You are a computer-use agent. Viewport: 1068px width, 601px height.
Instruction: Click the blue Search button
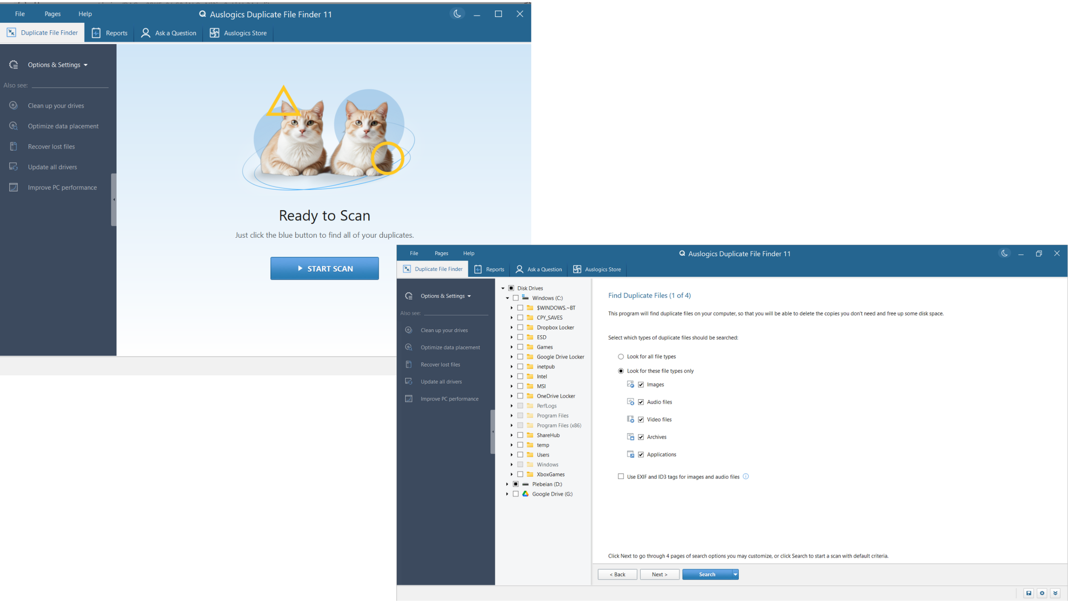coord(707,574)
